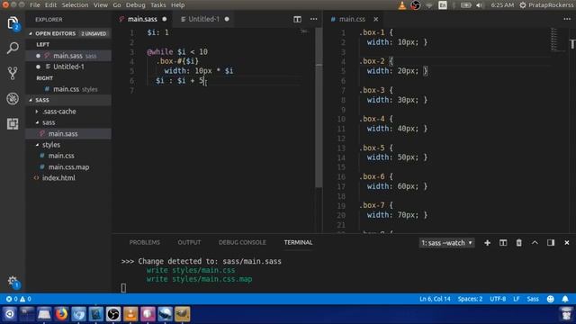Switch to the PROBLEMS panel tab
This screenshot has width=576, height=324.
point(144,242)
